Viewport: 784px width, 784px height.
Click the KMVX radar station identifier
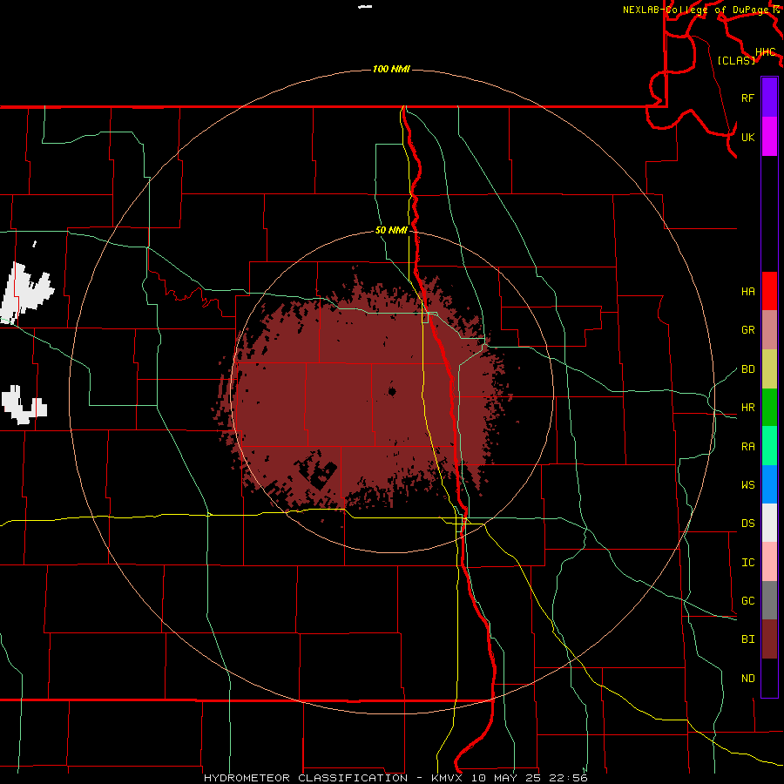pyautogui.click(x=447, y=778)
